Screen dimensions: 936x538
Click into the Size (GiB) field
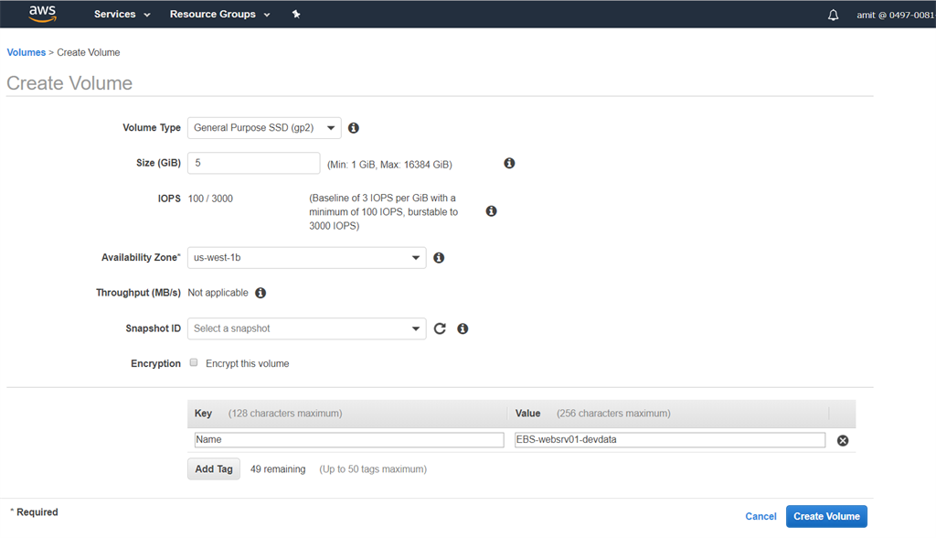click(x=253, y=163)
